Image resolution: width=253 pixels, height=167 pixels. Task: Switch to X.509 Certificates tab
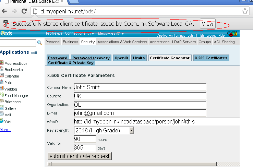pos(211,58)
